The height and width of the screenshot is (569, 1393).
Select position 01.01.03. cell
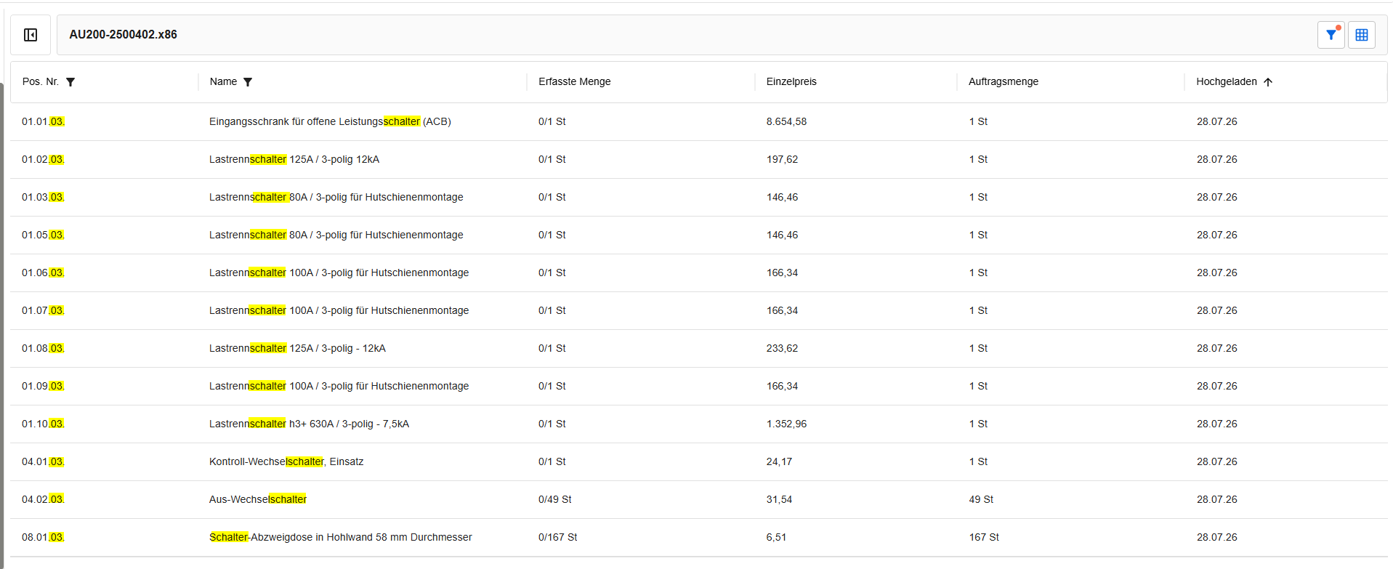point(43,121)
